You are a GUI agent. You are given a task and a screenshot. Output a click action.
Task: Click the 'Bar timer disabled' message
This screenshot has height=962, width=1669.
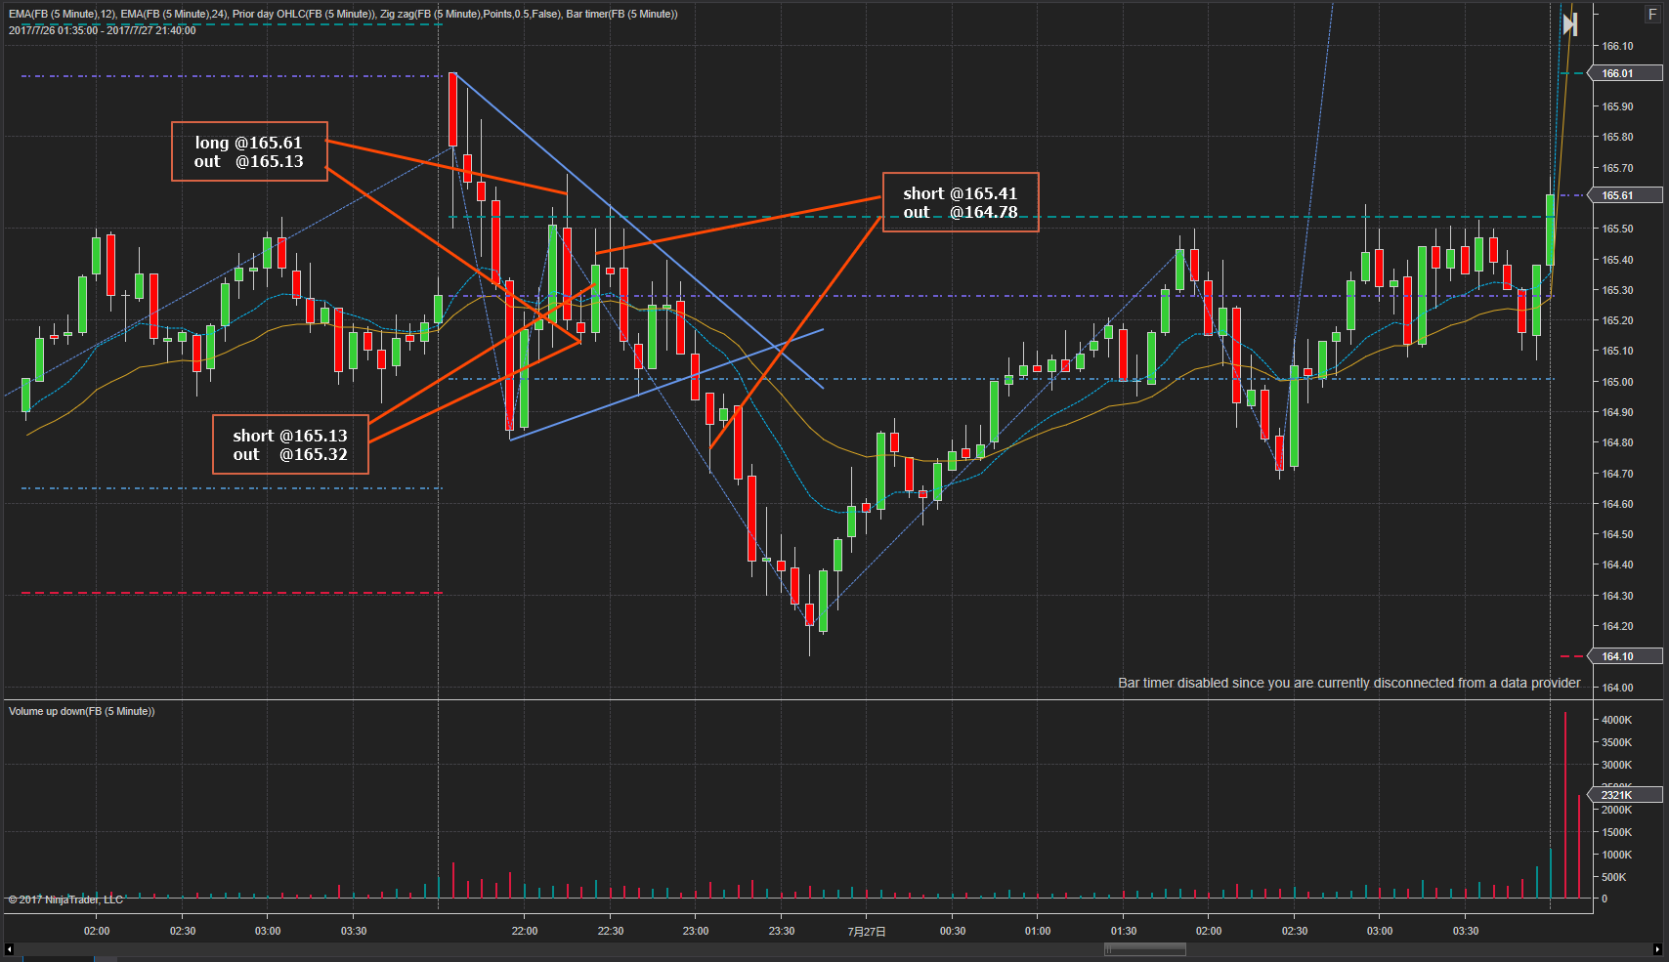(1348, 683)
